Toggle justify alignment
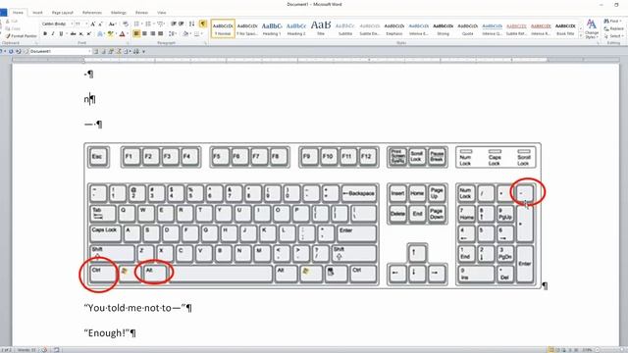The height and width of the screenshot is (353, 628). [161, 33]
